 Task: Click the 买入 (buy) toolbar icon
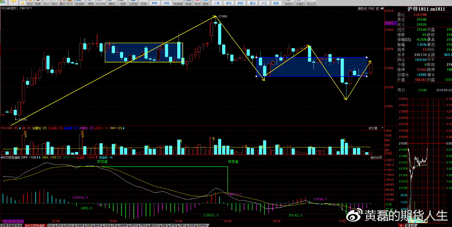(47, 3)
